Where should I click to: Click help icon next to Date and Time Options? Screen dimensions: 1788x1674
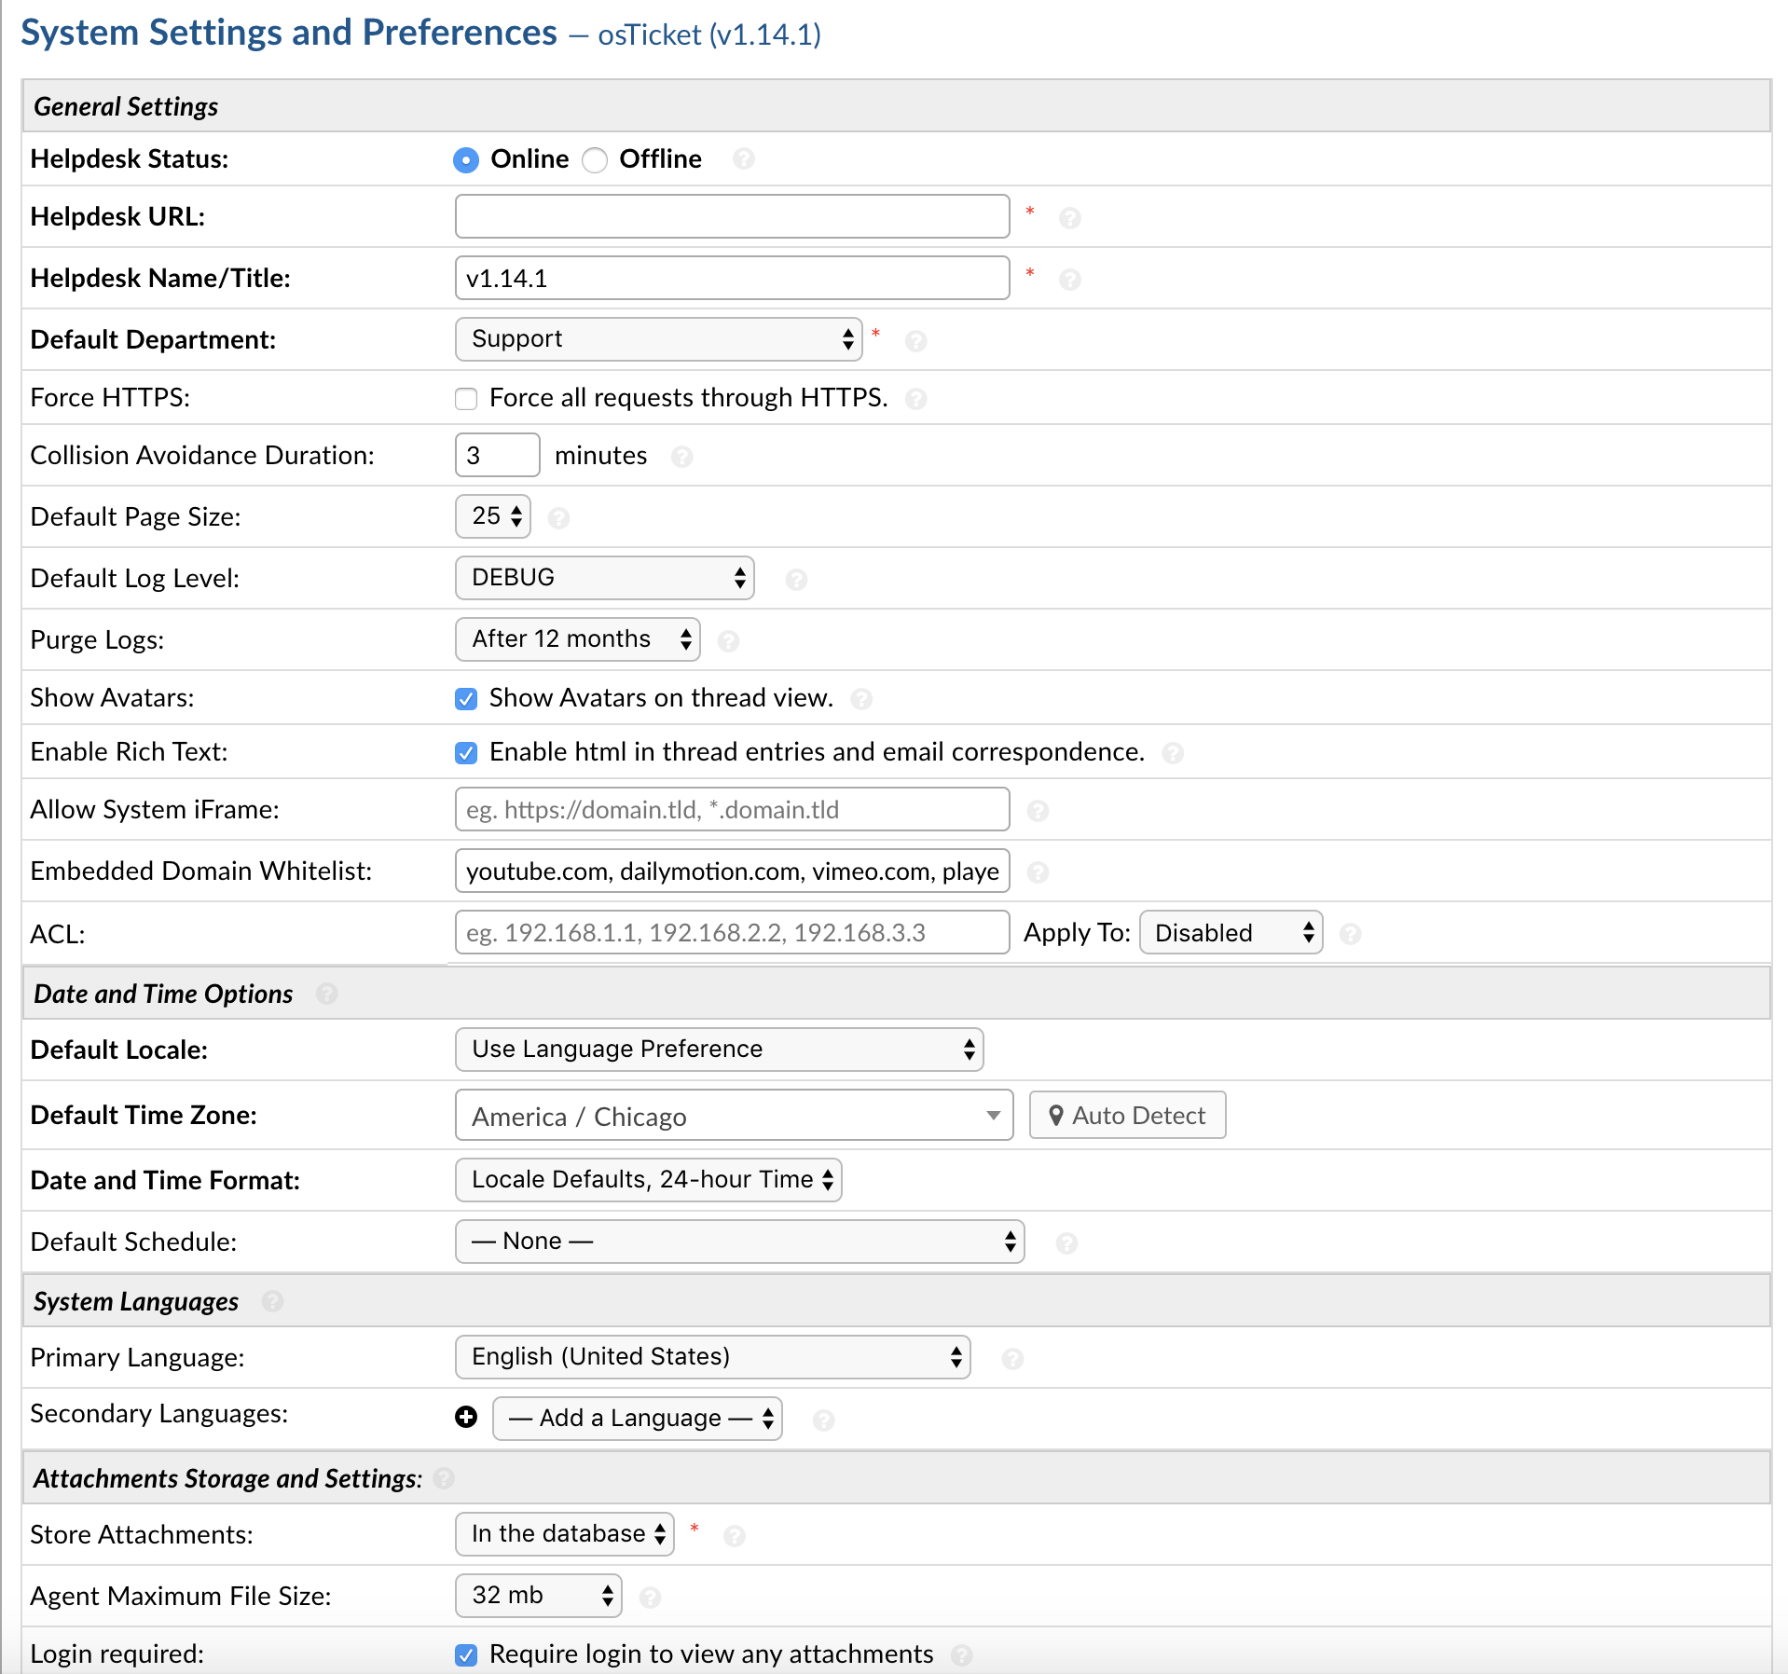[x=326, y=994]
